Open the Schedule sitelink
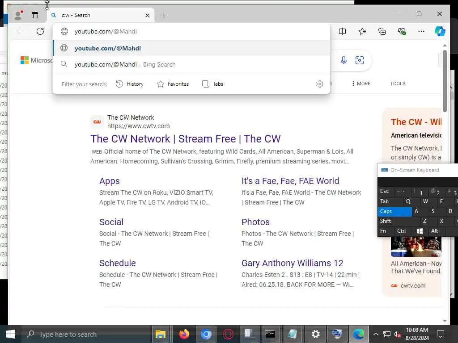This screenshot has width=458, height=343. pos(118,263)
